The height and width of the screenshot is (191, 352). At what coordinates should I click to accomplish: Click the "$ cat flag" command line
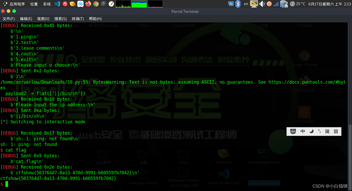click(x=13, y=150)
